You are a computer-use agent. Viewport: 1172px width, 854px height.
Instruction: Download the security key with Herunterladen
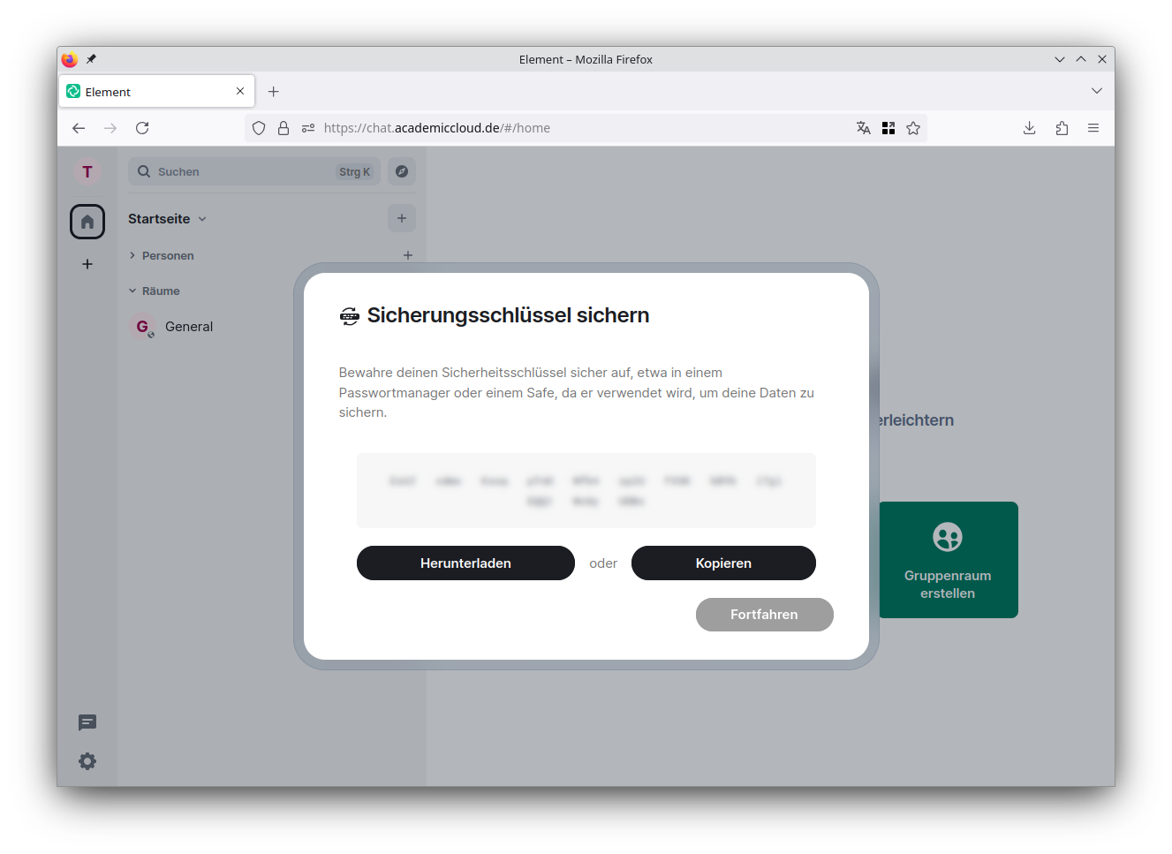point(465,563)
